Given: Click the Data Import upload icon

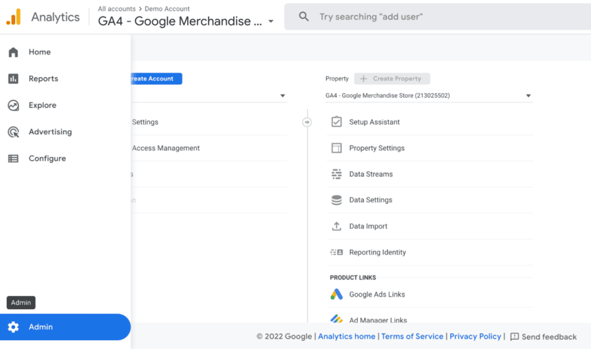Looking at the screenshot, I should [x=336, y=226].
